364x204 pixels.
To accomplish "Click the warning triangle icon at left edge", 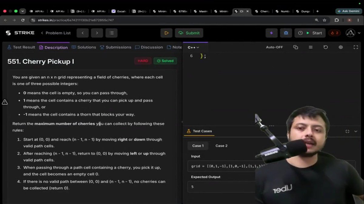I will [x=5, y=102].
